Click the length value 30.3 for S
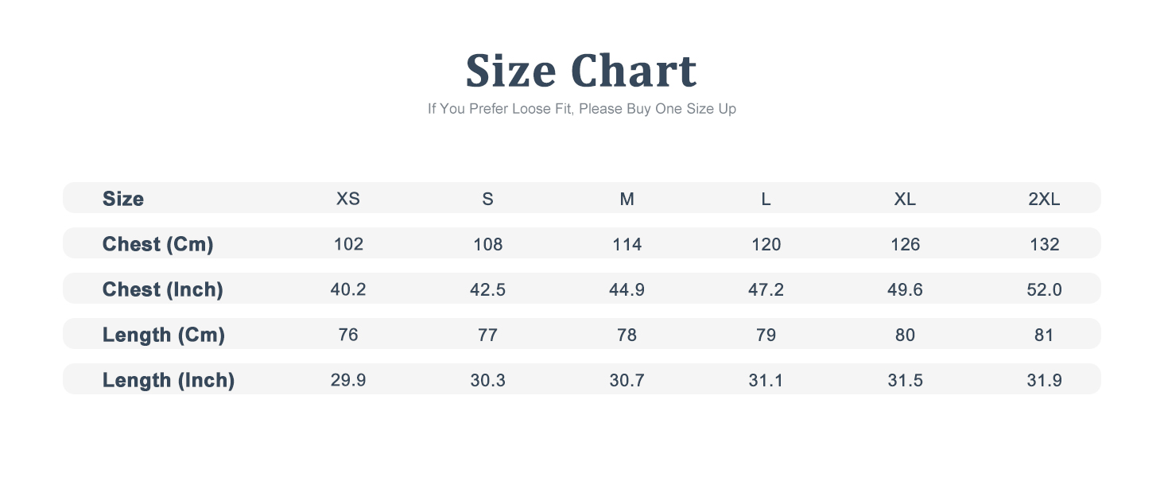The height and width of the screenshot is (477, 1164). pyautogui.click(x=487, y=380)
